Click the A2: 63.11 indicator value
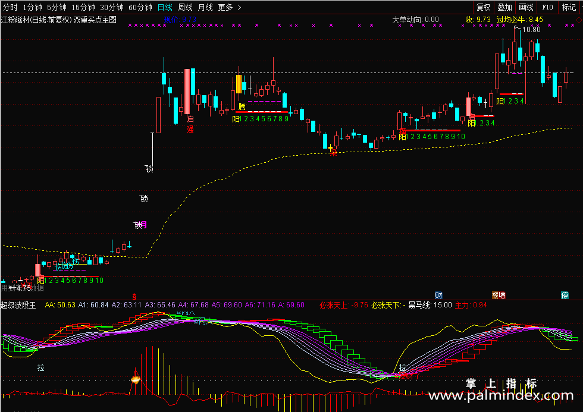This screenshot has height=412, width=583. point(126,305)
